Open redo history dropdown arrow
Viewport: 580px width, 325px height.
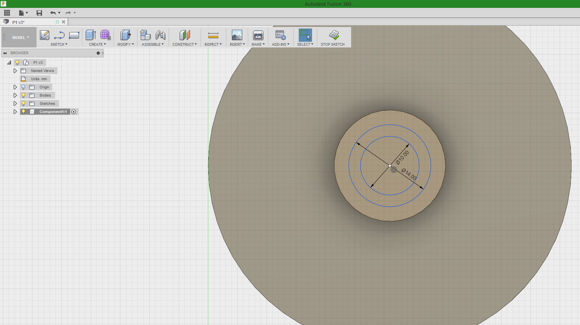(75, 13)
